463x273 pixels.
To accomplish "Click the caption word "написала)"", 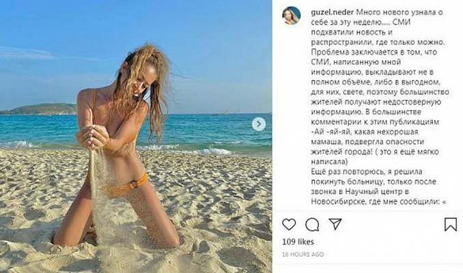I will (329, 162).
